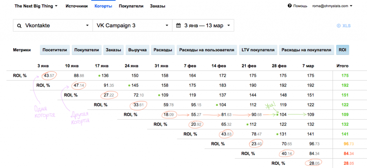Click the calendar icon in date picker
This screenshot has height=168, width=367.
point(178,25)
